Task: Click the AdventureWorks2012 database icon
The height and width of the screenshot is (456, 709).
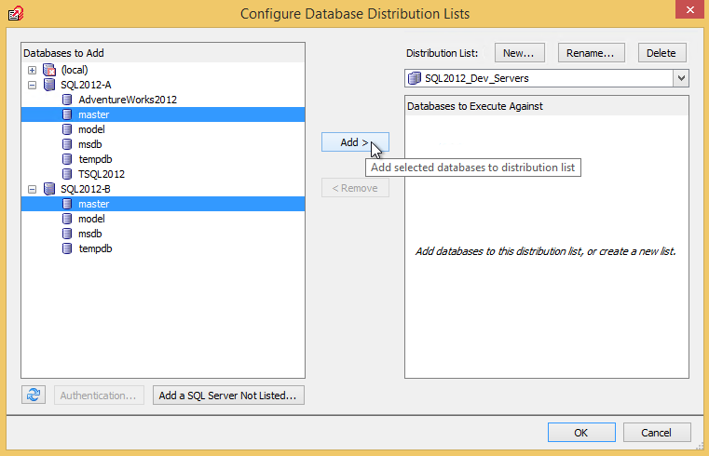Action: click(x=67, y=100)
